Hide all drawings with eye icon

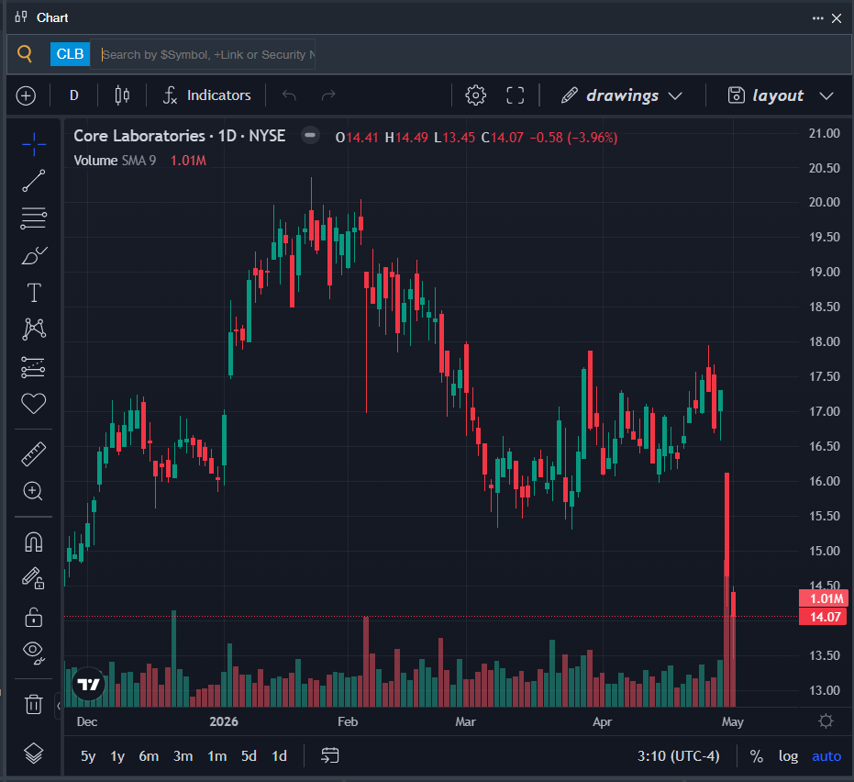[33, 653]
